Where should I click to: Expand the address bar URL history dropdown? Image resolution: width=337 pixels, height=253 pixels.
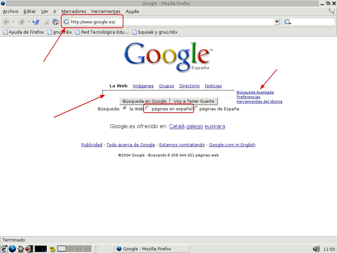pyautogui.click(x=277, y=22)
